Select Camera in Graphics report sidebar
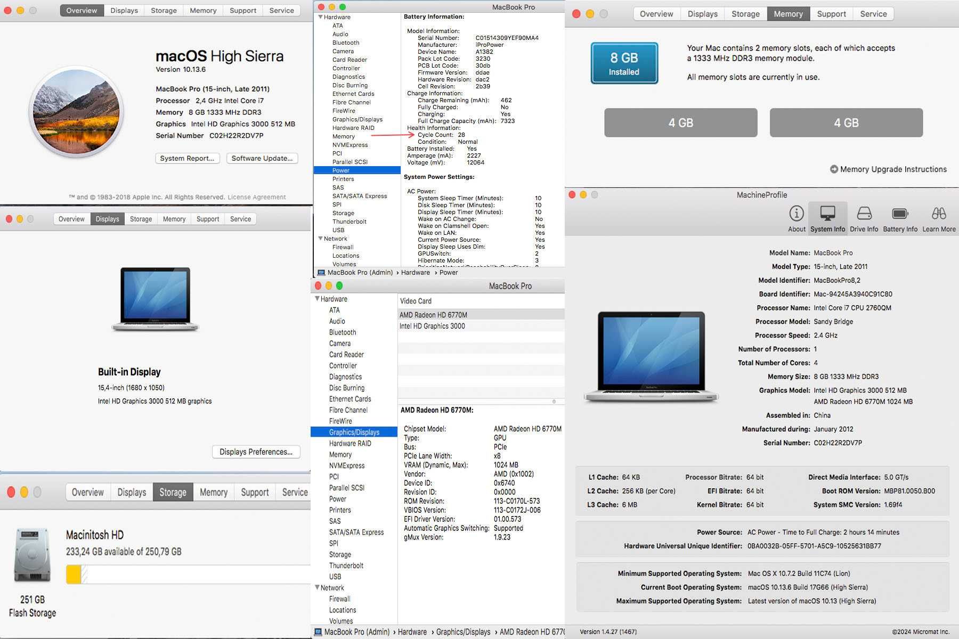The image size is (959, 639). (x=339, y=343)
